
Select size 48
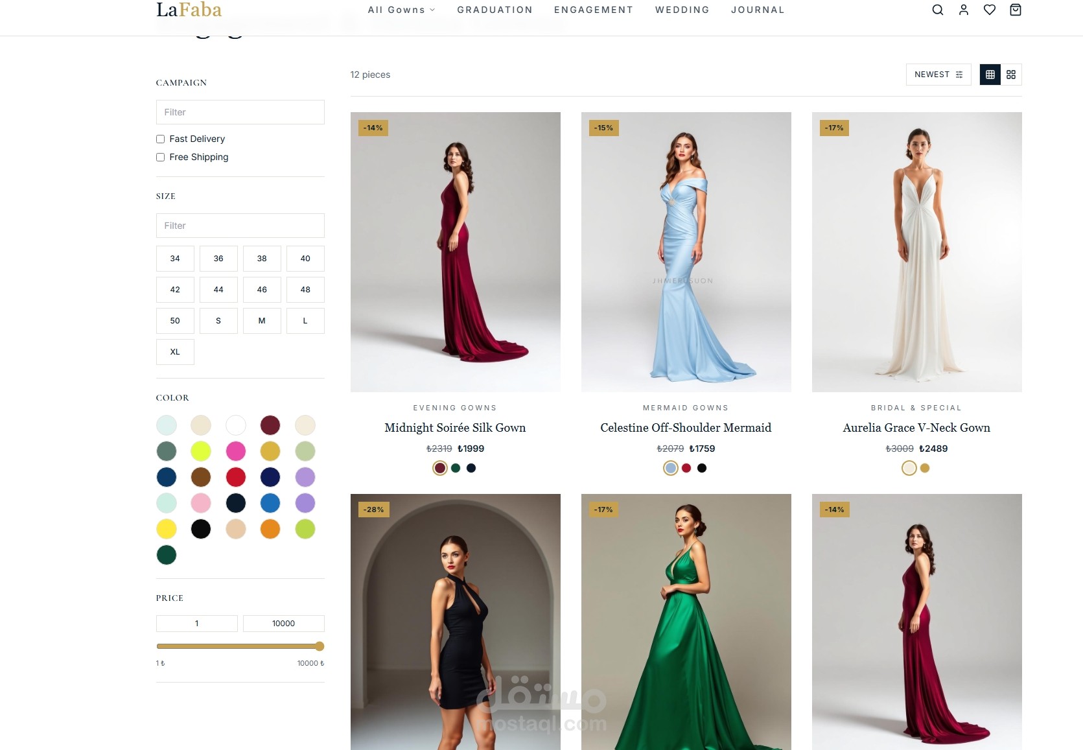tap(305, 290)
